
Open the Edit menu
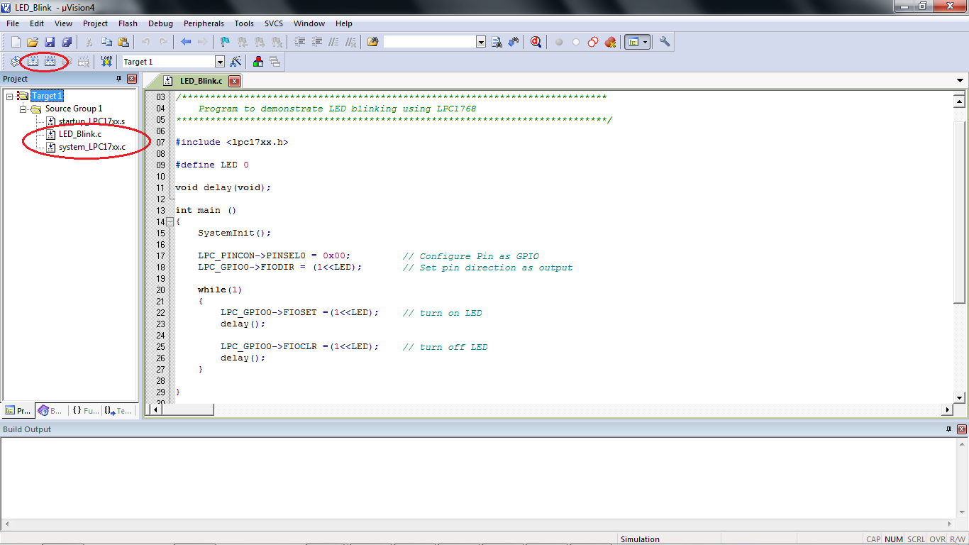pos(37,23)
